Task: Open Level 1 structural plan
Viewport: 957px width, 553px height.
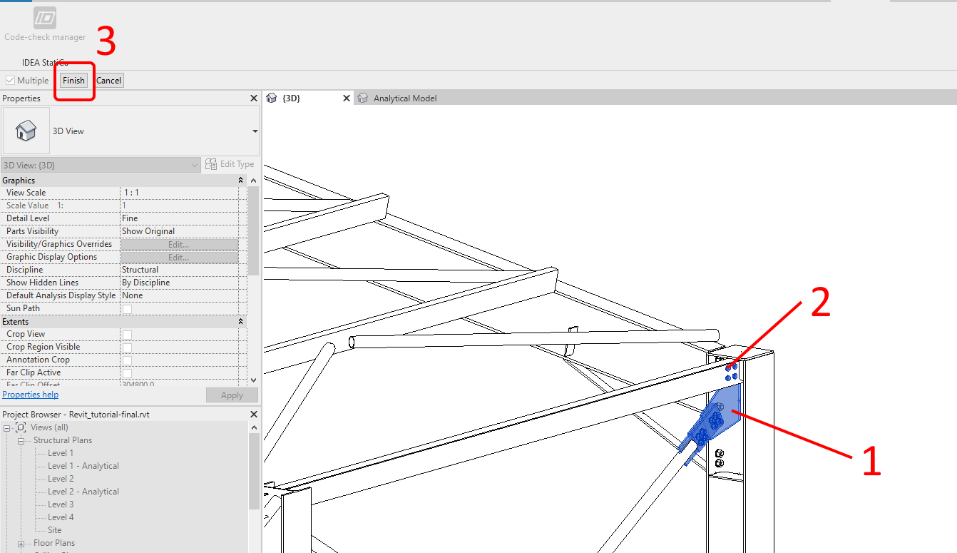Action: [x=61, y=453]
